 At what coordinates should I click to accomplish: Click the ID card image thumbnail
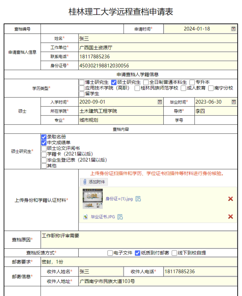93,199
